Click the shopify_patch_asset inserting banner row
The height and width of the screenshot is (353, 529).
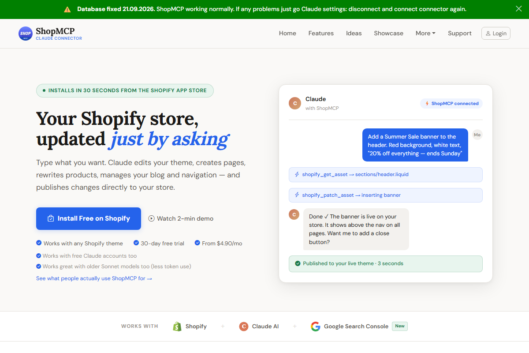point(386,195)
